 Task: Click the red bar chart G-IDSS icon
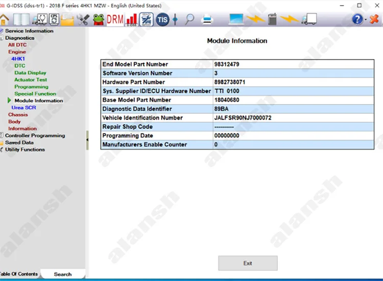pyautogui.click(x=132, y=19)
